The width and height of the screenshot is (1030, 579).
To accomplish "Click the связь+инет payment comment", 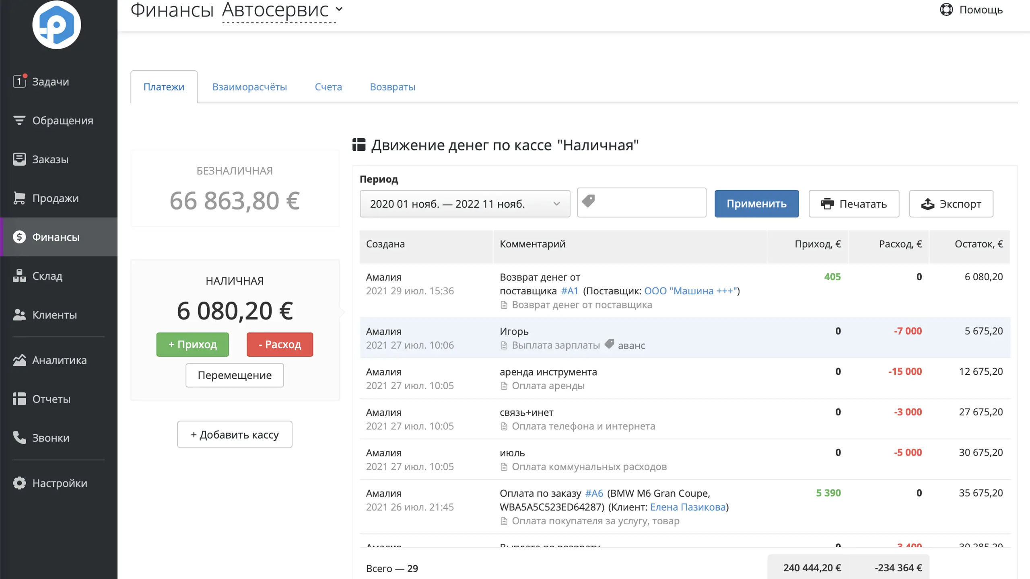I will coord(526,413).
